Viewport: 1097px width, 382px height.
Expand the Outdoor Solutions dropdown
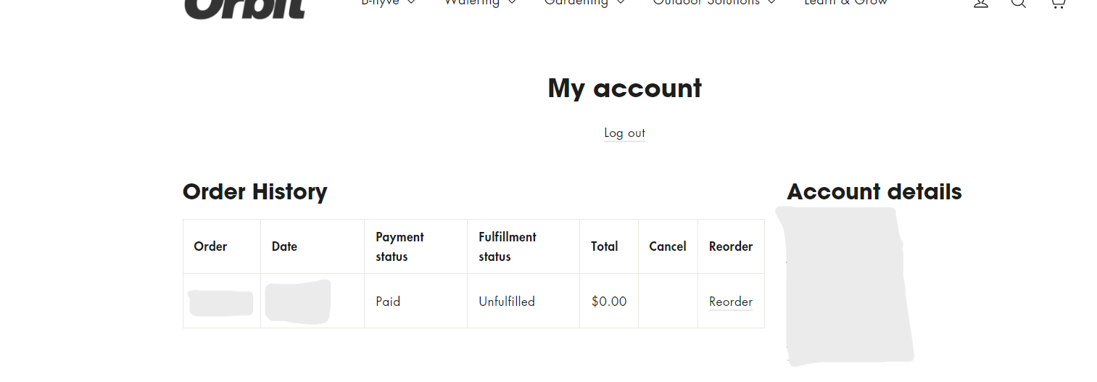click(x=714, y=2)
